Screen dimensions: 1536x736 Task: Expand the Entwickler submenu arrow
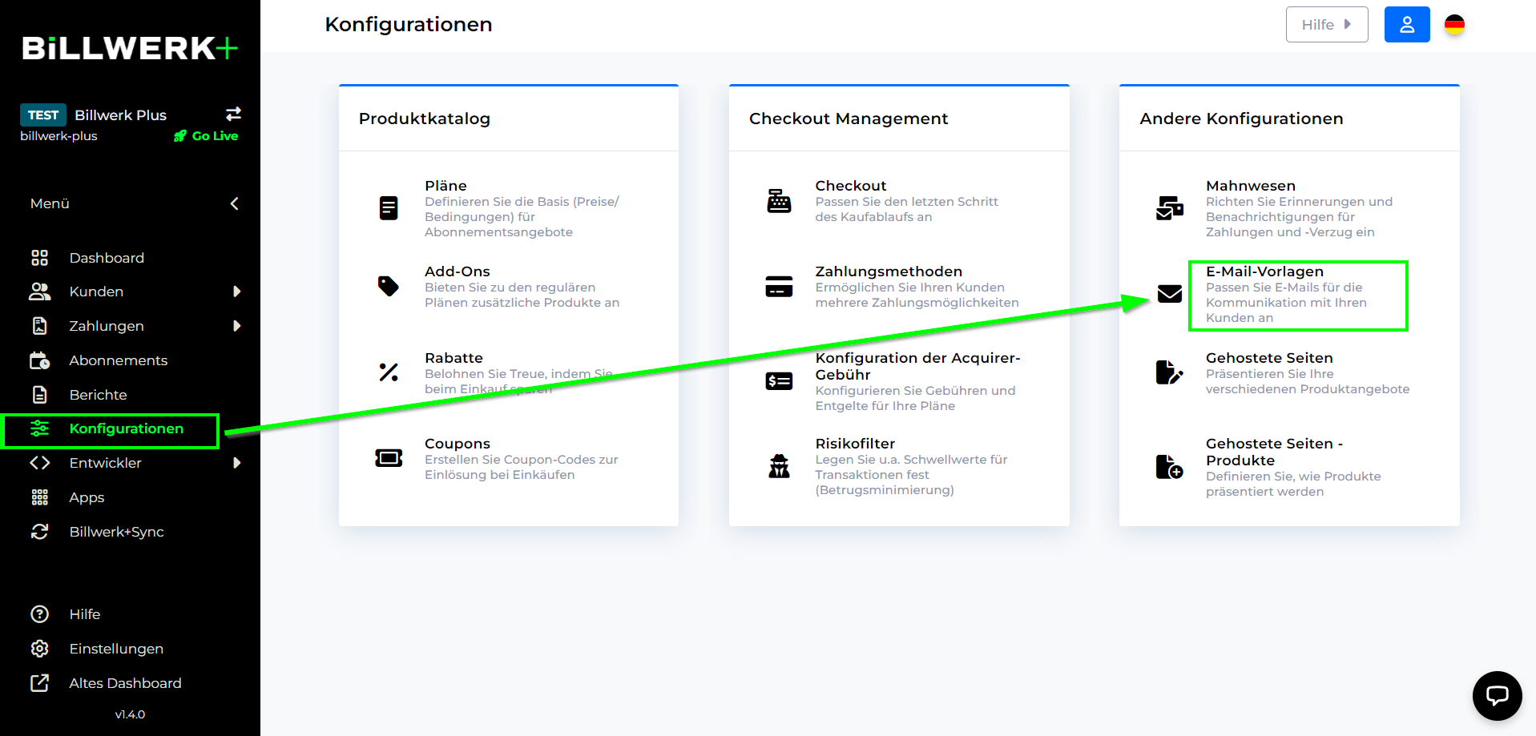[236, 463]
